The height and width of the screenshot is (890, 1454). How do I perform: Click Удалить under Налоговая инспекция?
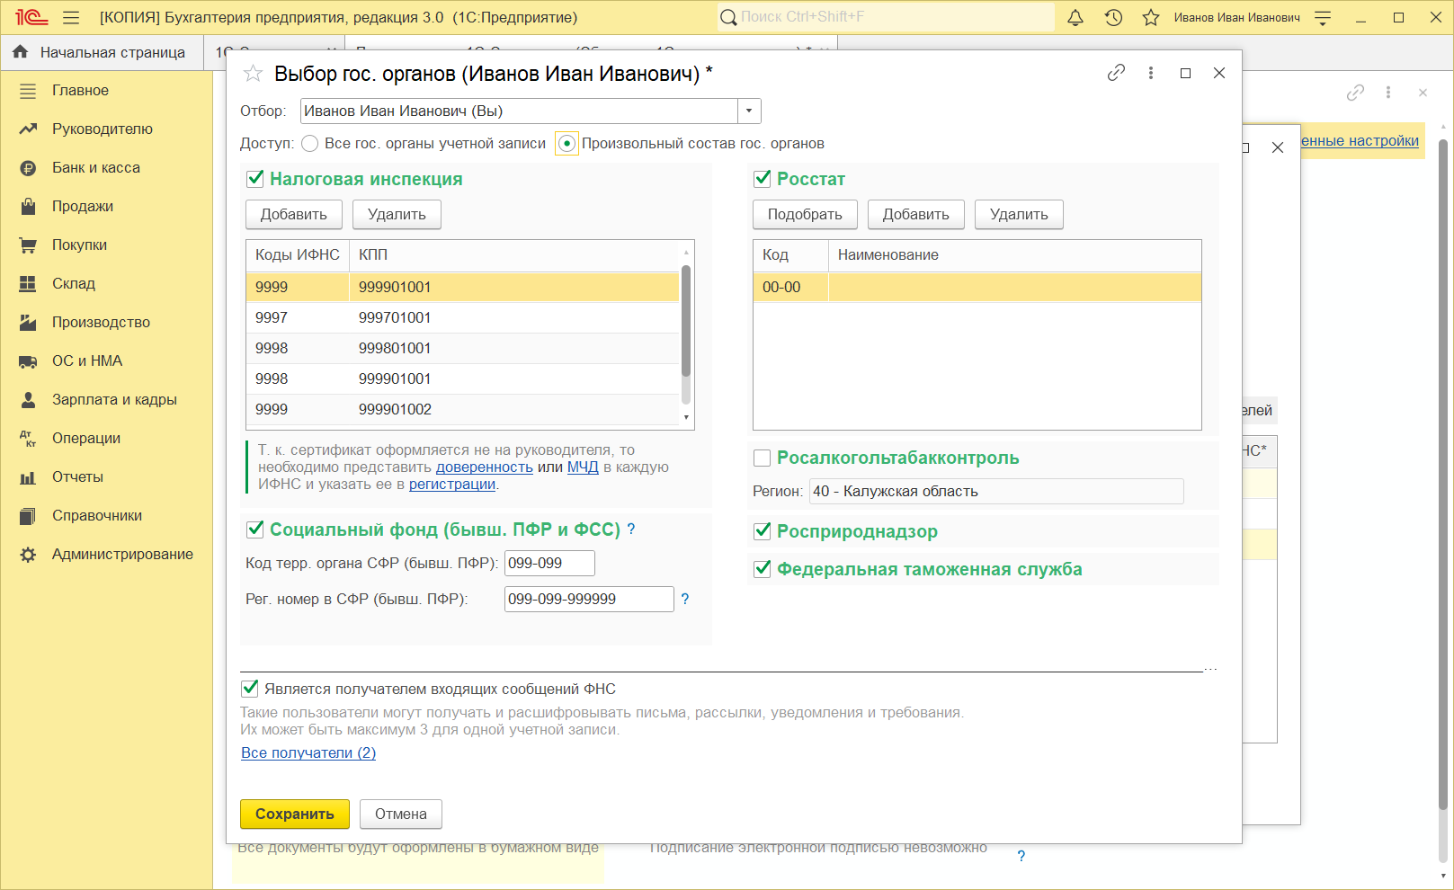pyautogui.click(x=397, y=214)
